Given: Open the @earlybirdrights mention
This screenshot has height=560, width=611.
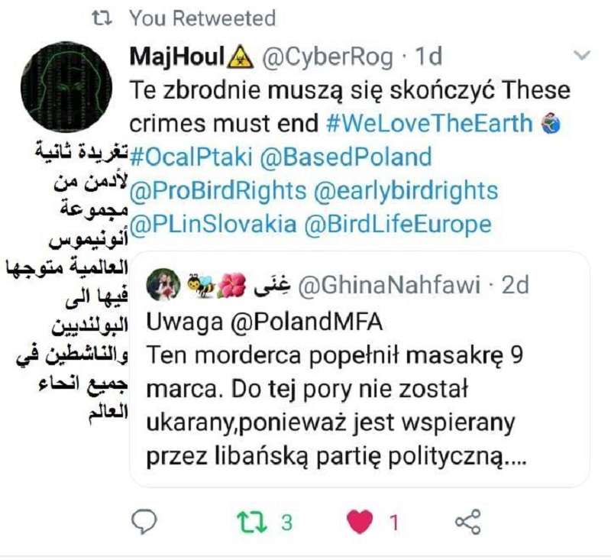Looking at the screenshot, I should [406, 190].
